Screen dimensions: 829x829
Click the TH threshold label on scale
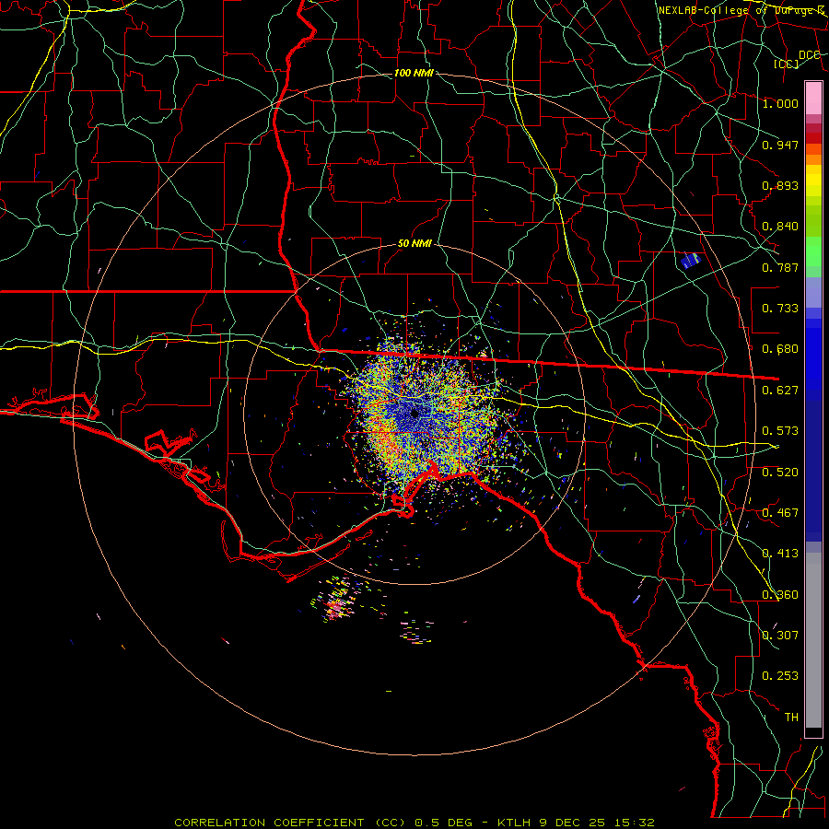coord(791,718)
